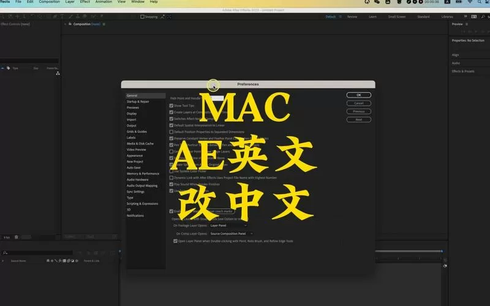Open the Help menu
This screenshot has width=490, height=306.
(154, 2)
